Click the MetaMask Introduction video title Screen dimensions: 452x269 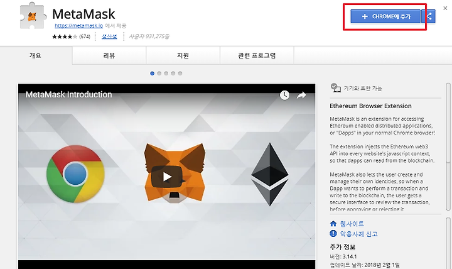pos(68,94)
